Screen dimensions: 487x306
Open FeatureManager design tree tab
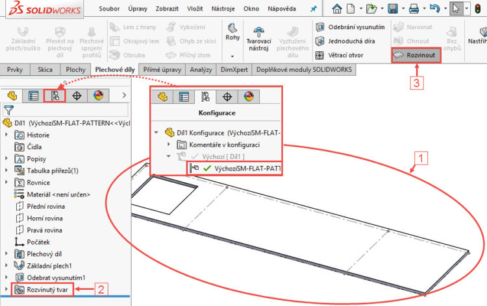[x=12, y=95]
